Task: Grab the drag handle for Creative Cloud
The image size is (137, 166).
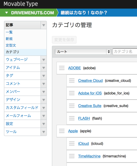Action: 72,80
